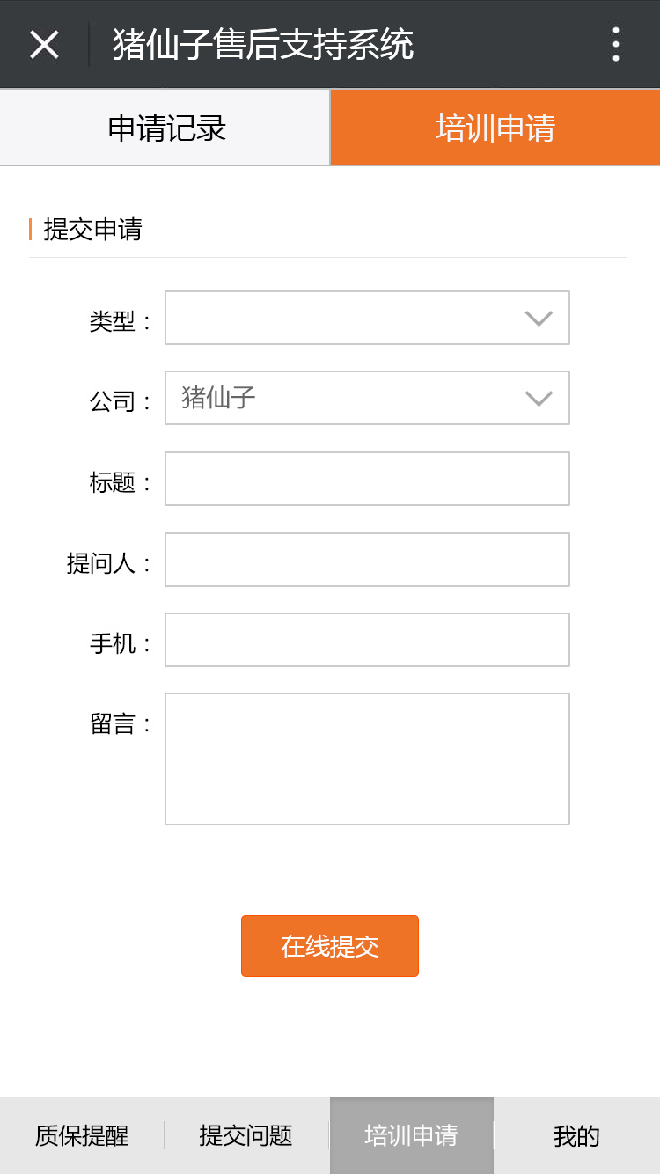Focus the 留言 message text area
This screenshot has width=660, height=1174.
(367, 759)
